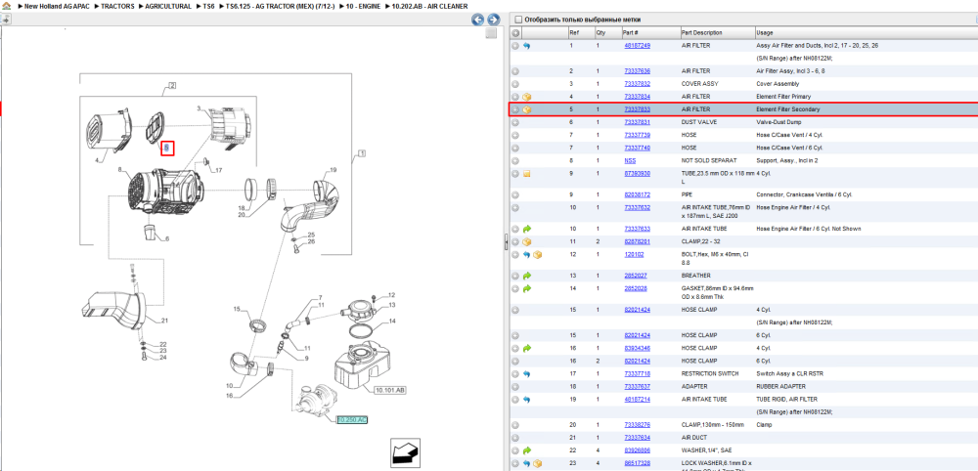Screen dimensions: 978x471
Task: Open part number link 82038172
Action: pyautogui.click(x=638, y=195)
